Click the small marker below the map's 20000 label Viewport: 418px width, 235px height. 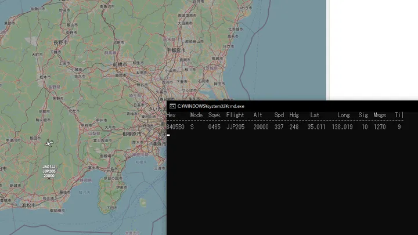(x=49, y=179)
